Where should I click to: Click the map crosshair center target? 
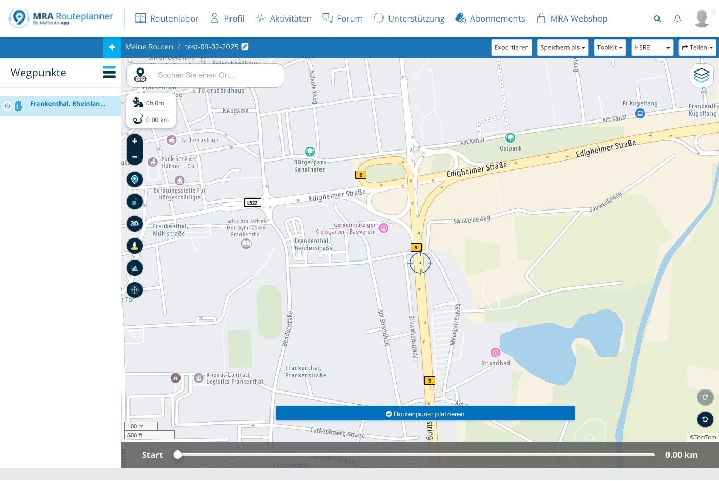420,263
